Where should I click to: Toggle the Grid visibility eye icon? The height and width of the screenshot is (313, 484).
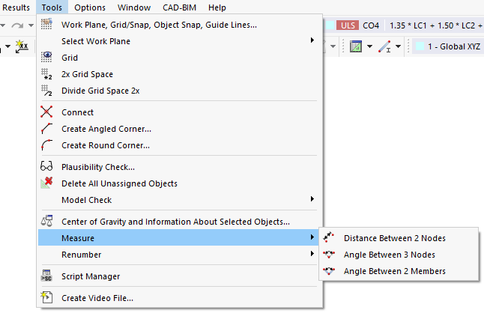point(46,58)
